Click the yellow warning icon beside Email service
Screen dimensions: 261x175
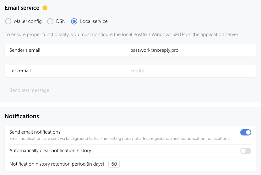click(x=45, y=8)
